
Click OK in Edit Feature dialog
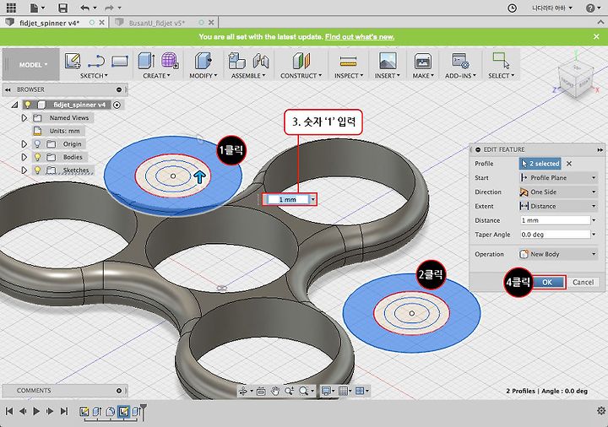pos(547,282)
